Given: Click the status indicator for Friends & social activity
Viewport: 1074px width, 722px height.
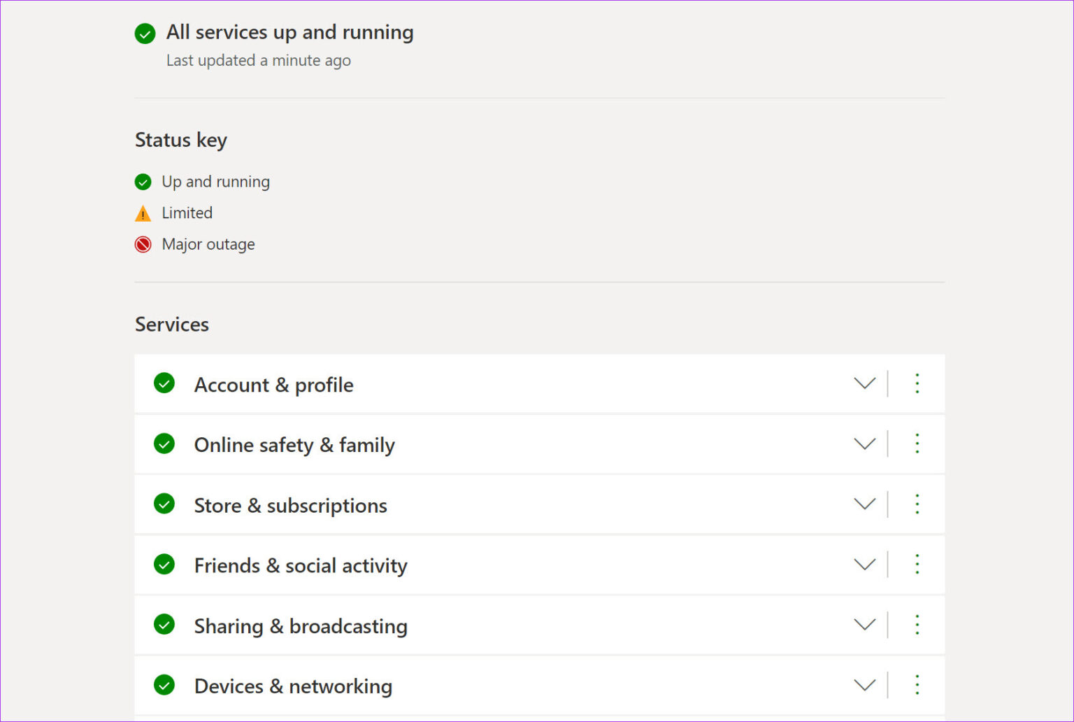Looking at the screenshot, I should 164,564.
